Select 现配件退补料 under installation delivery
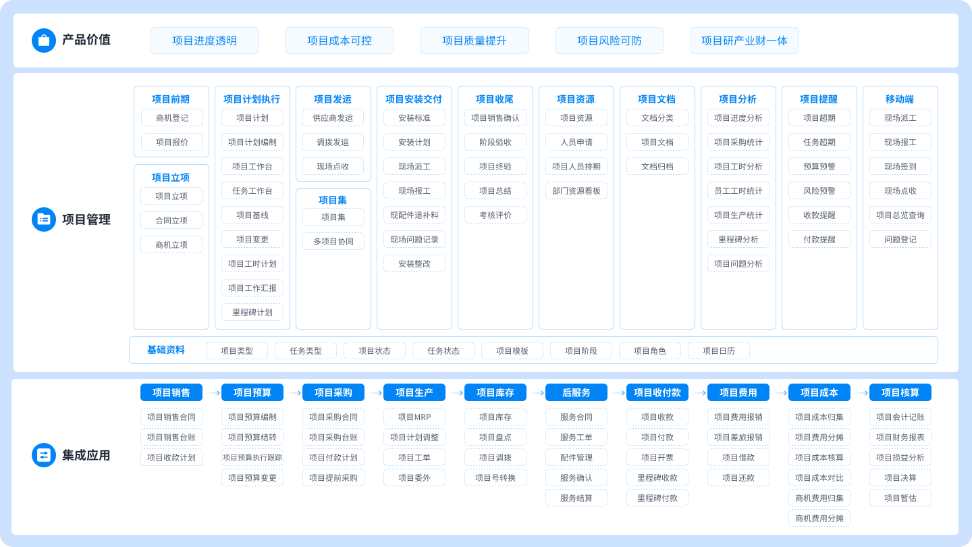Viewport: 972px width, 547px height. pyautogui.click(x=414, y=215)
